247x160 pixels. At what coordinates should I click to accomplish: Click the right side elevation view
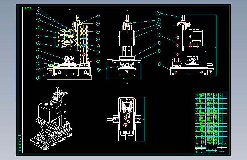[193, 45]
